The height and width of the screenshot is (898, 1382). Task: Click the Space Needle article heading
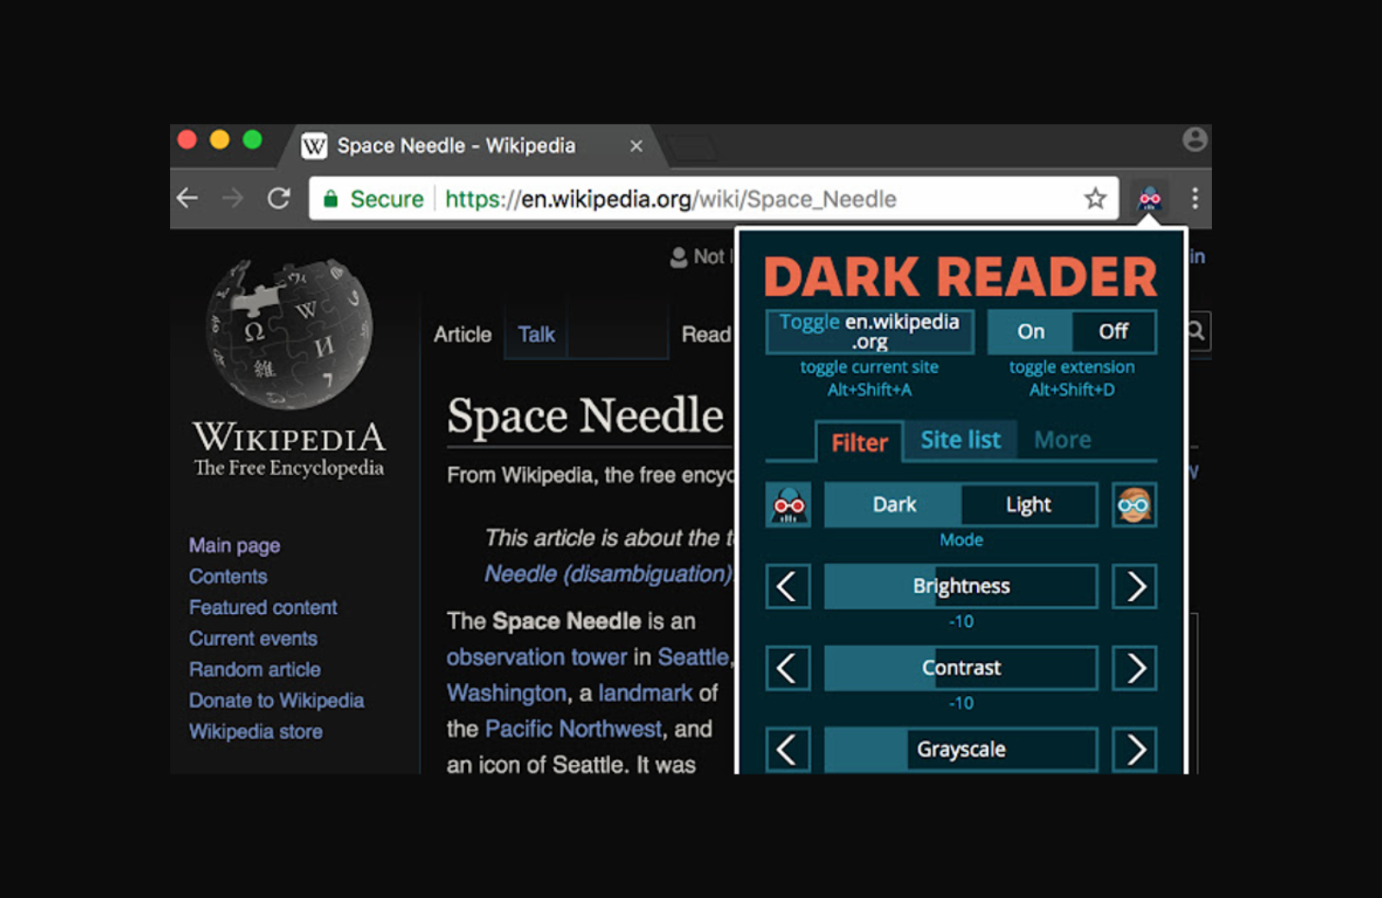[x=585, y=415]
